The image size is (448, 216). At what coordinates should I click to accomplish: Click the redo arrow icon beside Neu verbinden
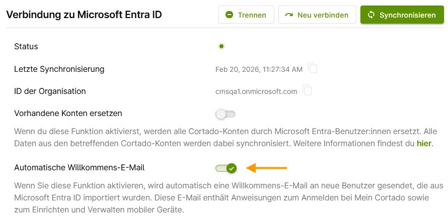point(289,15)
